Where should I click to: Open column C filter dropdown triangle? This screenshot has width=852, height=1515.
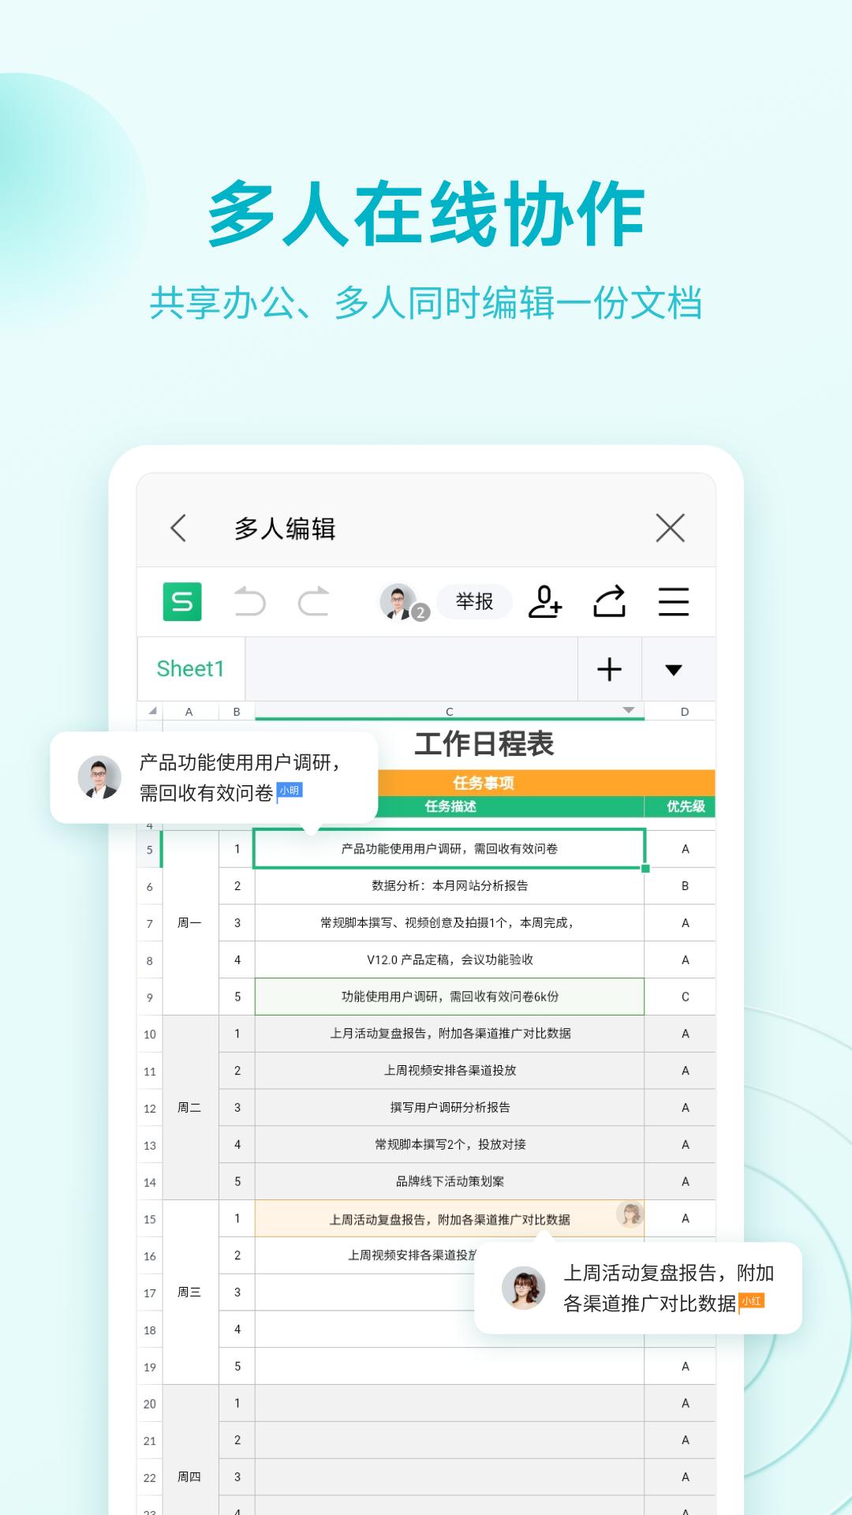(x=628, y=710)
